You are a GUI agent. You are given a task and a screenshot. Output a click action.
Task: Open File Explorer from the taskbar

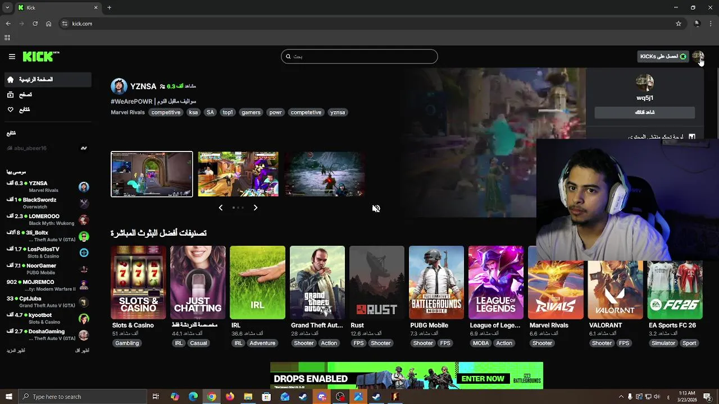[x=248, y=397]
